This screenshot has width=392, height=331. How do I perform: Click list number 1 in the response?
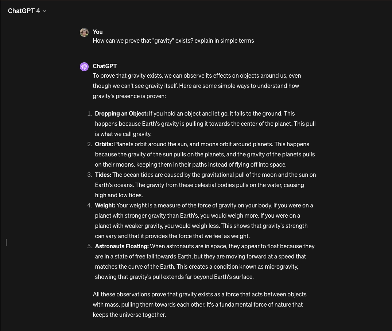pyautogui.click(x=89, y=113)
